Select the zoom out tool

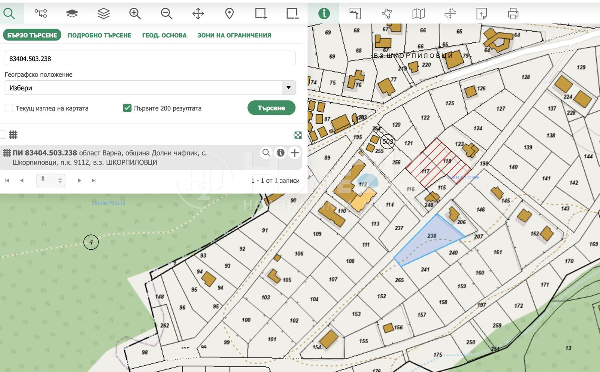pos(166,14)
